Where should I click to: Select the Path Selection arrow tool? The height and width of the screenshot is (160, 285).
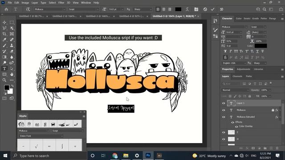tap(12, 69)
